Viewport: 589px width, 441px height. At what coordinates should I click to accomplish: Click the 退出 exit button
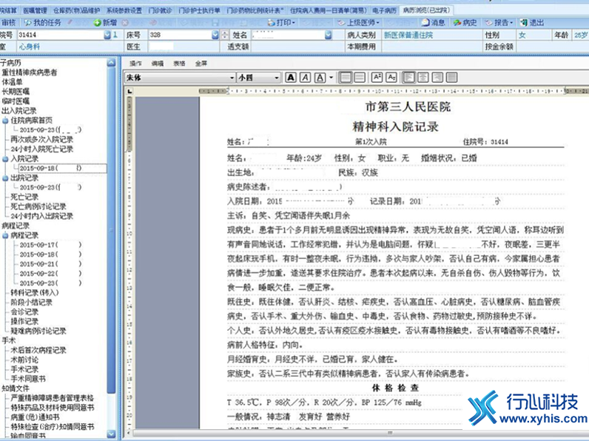click(x=532, y=23)
